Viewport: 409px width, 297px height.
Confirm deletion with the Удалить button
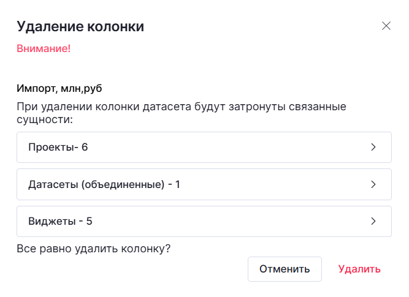click(359, 269)
